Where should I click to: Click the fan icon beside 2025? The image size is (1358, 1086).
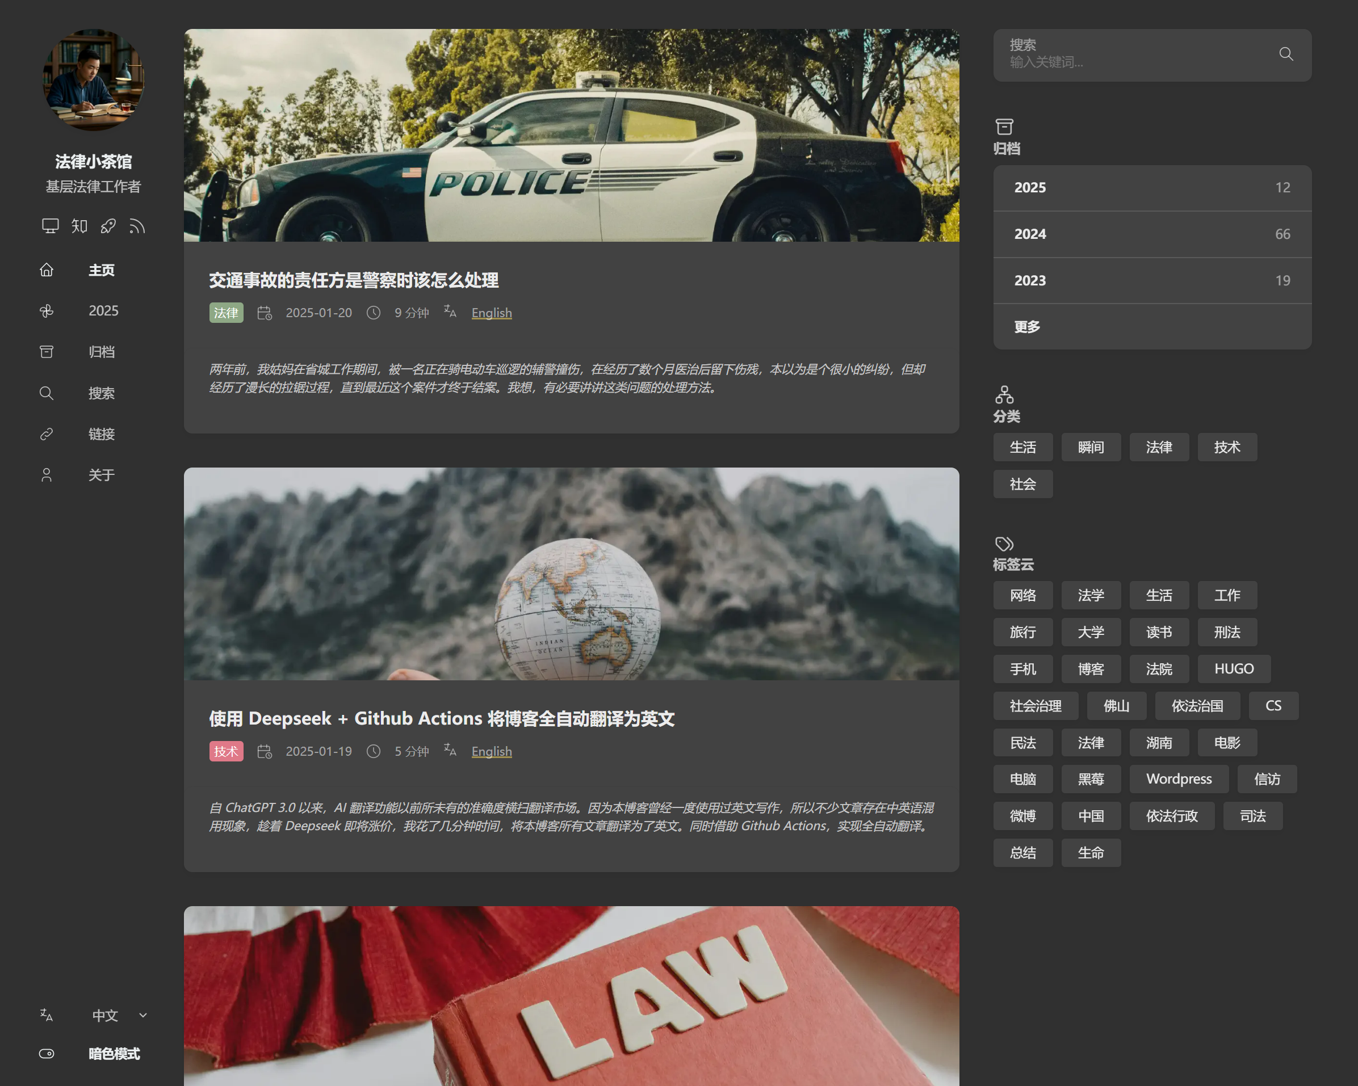point(47,311)
